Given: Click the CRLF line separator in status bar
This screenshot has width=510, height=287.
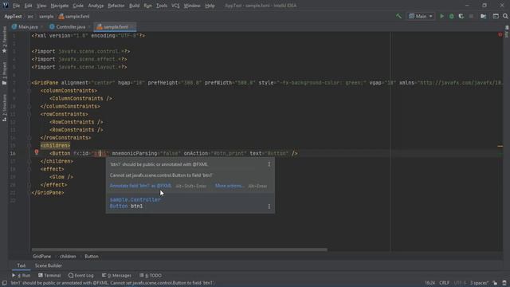Looking at the screenshot, I should click(445, 283).
